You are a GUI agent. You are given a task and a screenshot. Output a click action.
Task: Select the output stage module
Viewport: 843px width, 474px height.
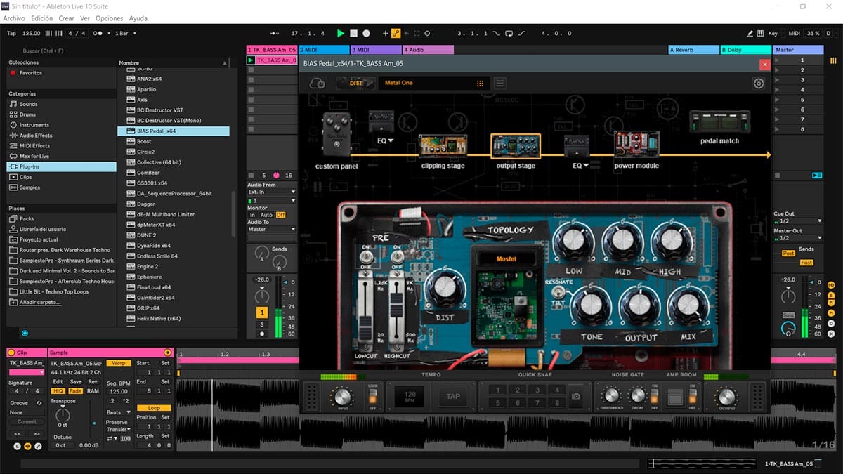point(516,147)
